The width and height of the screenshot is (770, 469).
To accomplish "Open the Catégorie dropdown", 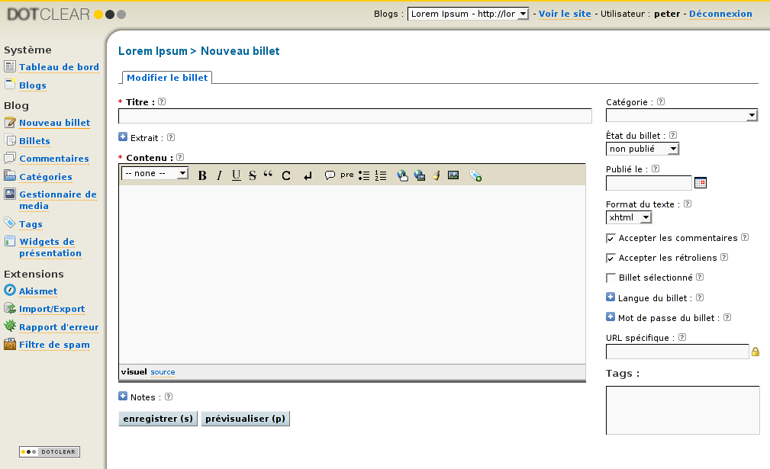I will (x=681, y=115).
